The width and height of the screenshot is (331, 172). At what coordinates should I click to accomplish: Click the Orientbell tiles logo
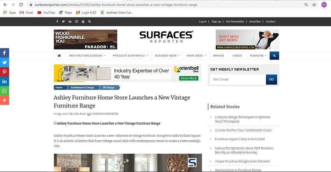[x=187, y=69]
